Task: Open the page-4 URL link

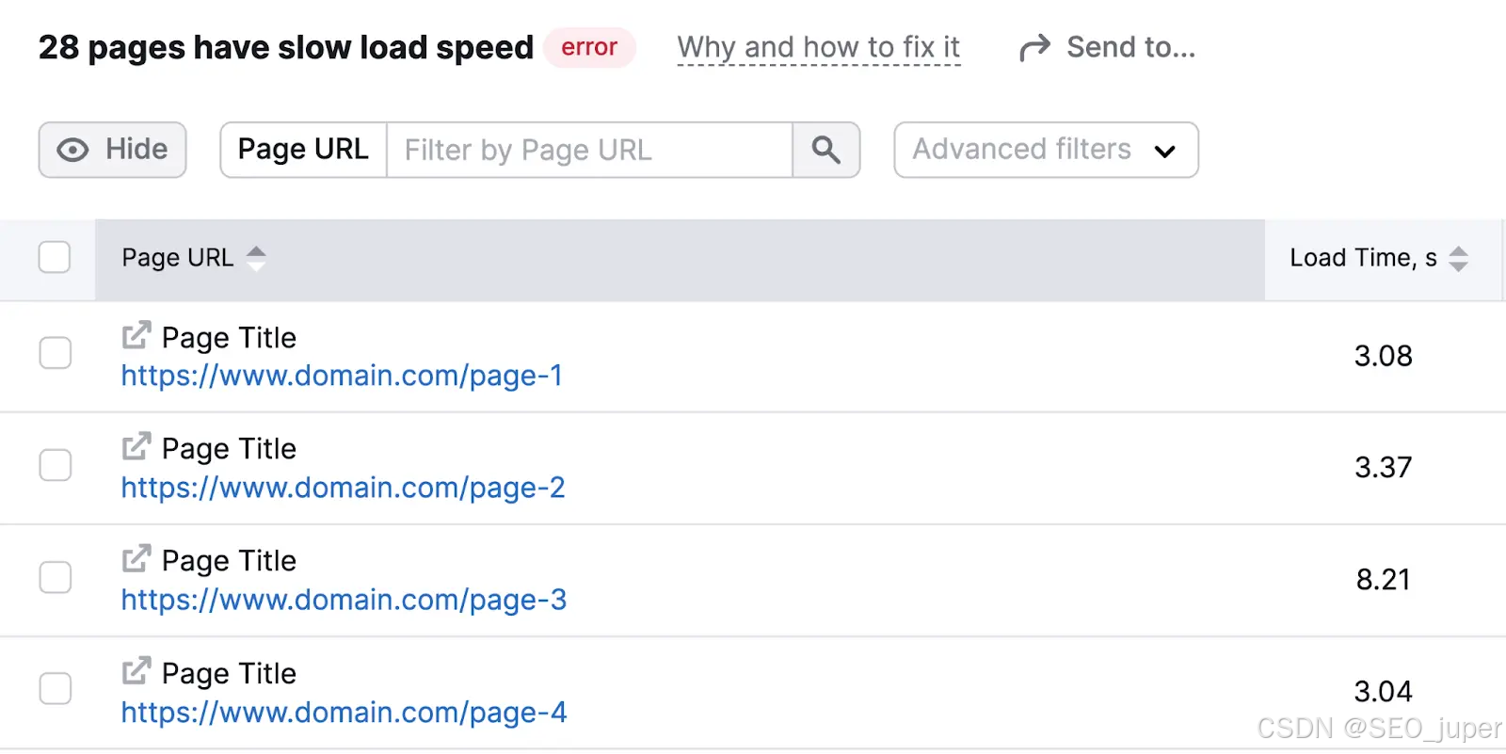Action: (344, 713)
